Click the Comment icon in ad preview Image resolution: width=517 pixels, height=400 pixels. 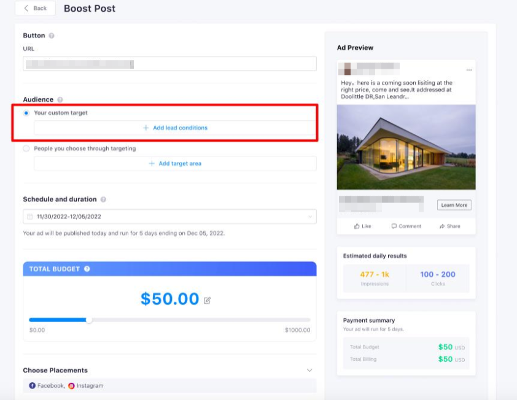[394, 226]
